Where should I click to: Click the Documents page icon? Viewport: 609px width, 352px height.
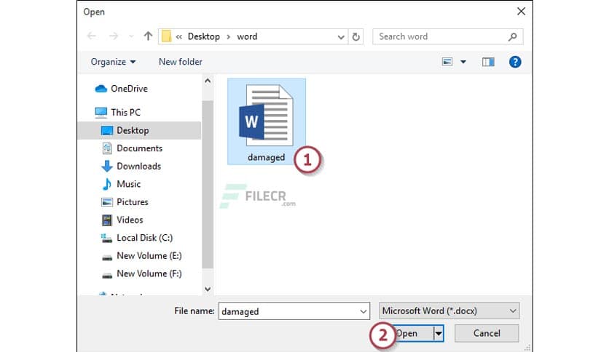107,148
